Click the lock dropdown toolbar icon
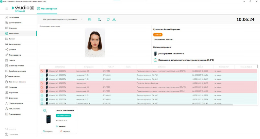This screenshot has height=139, width=260. (x=99, y=19)
